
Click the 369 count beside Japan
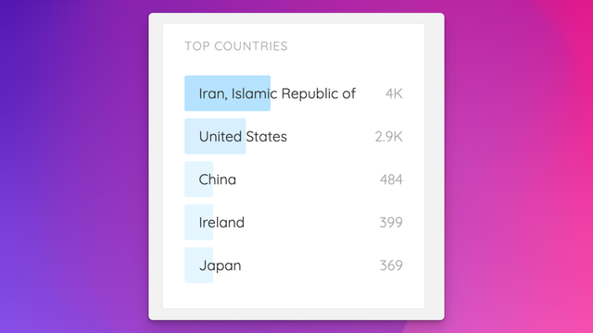pyautogui.click(x=391, y=265)
